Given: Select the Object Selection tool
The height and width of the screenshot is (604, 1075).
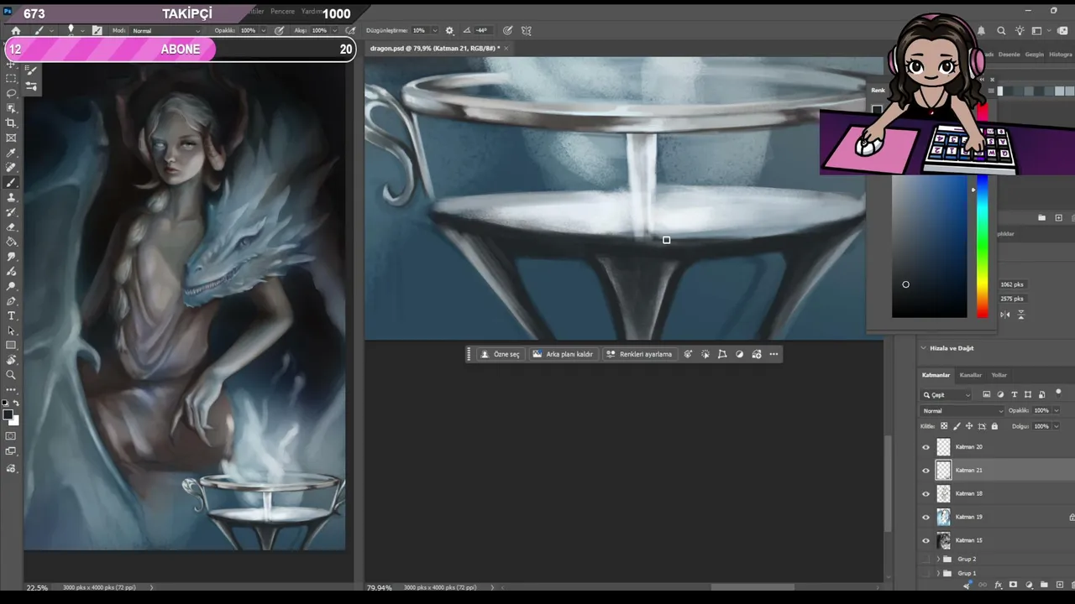Looking at the screenshot, I should 11,108.
